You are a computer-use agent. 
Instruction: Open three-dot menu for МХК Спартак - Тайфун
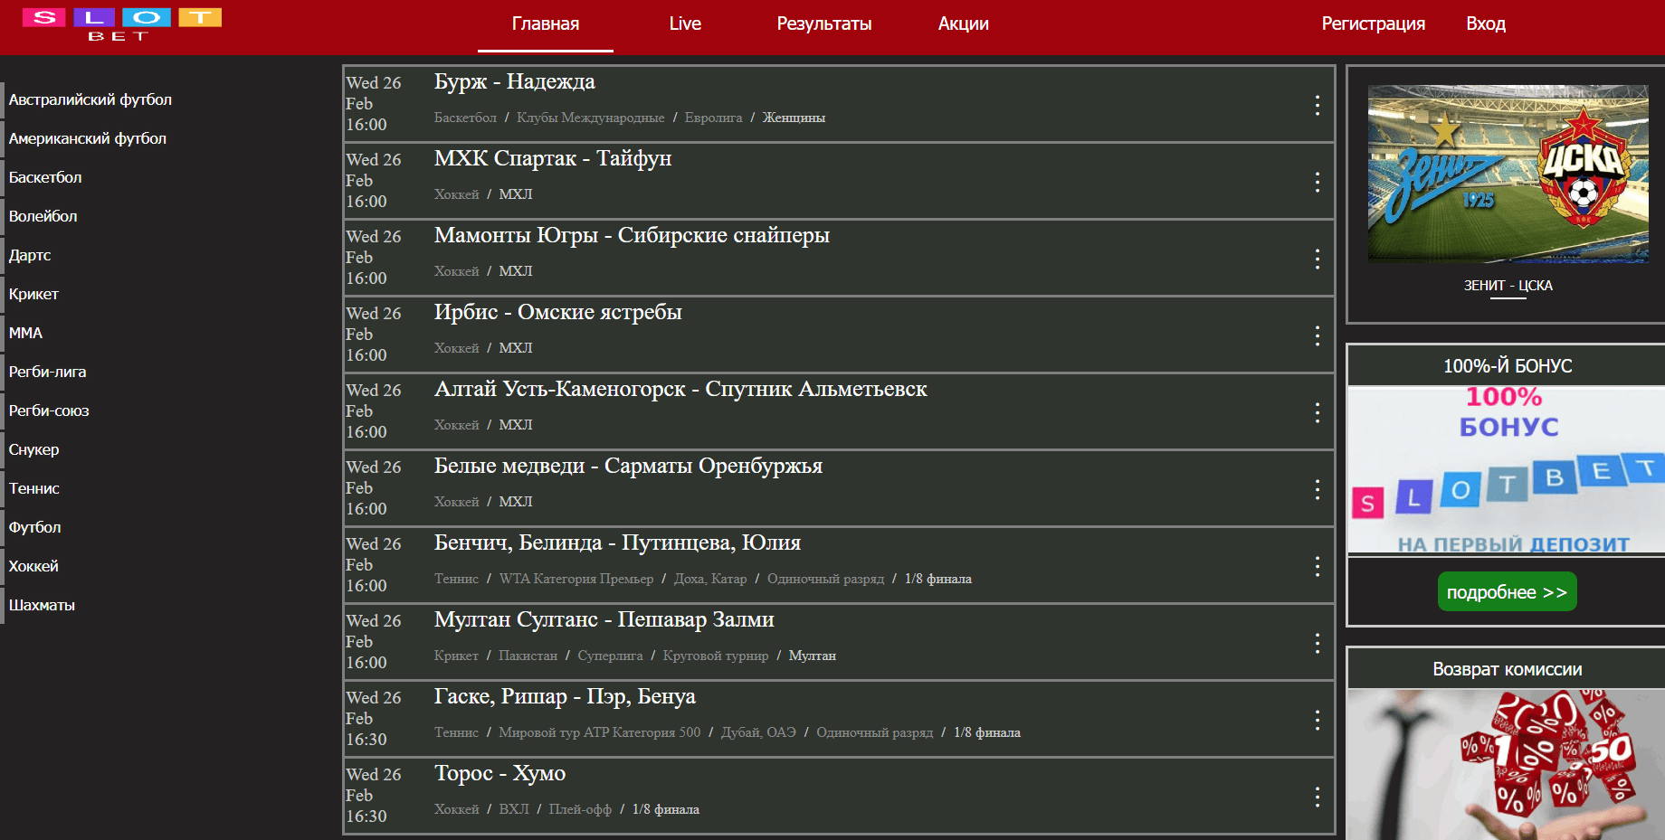click(1317, 182)
